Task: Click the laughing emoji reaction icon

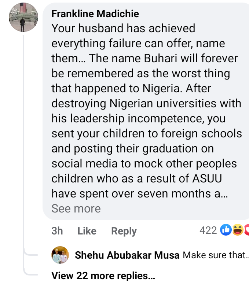Action: 237,230
